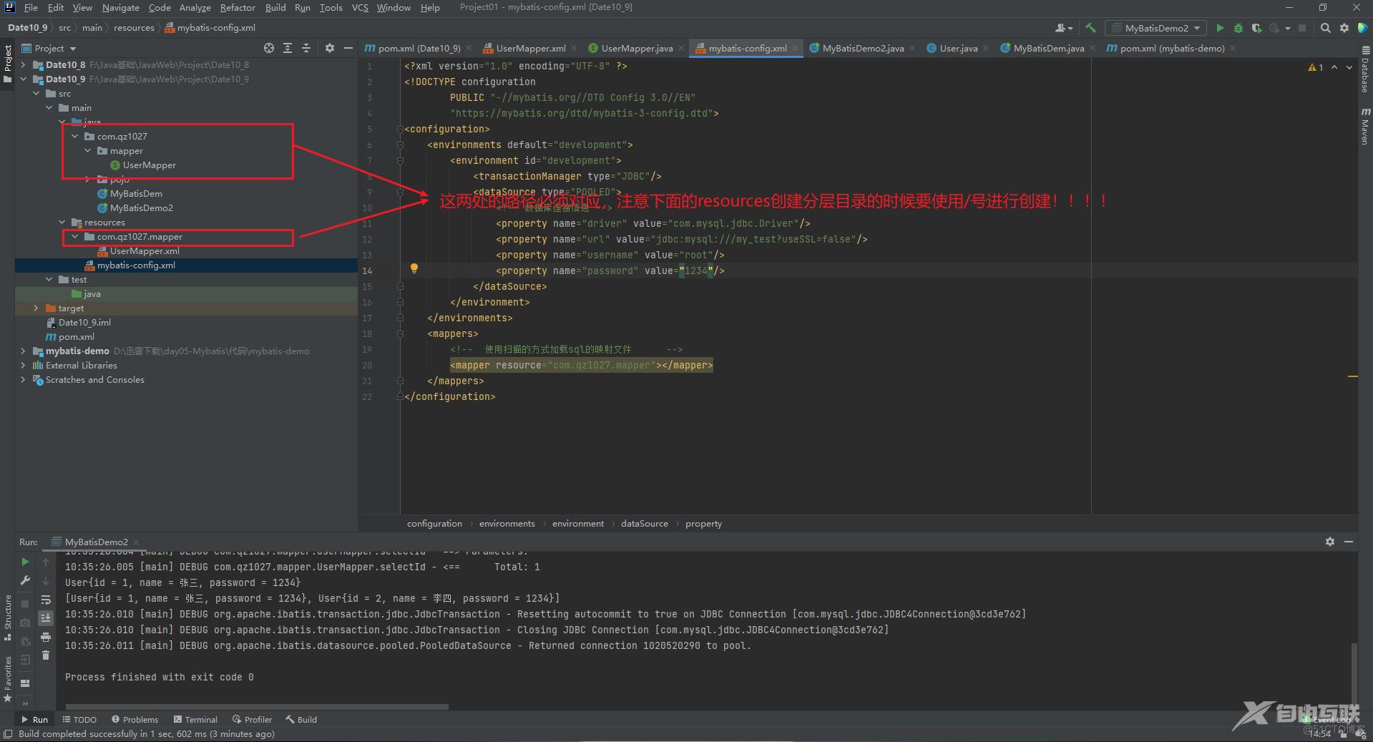Screen dimensions: 1373x742
Task: Click the colorful plugin logo in the toolbar
Action: 1362,28
